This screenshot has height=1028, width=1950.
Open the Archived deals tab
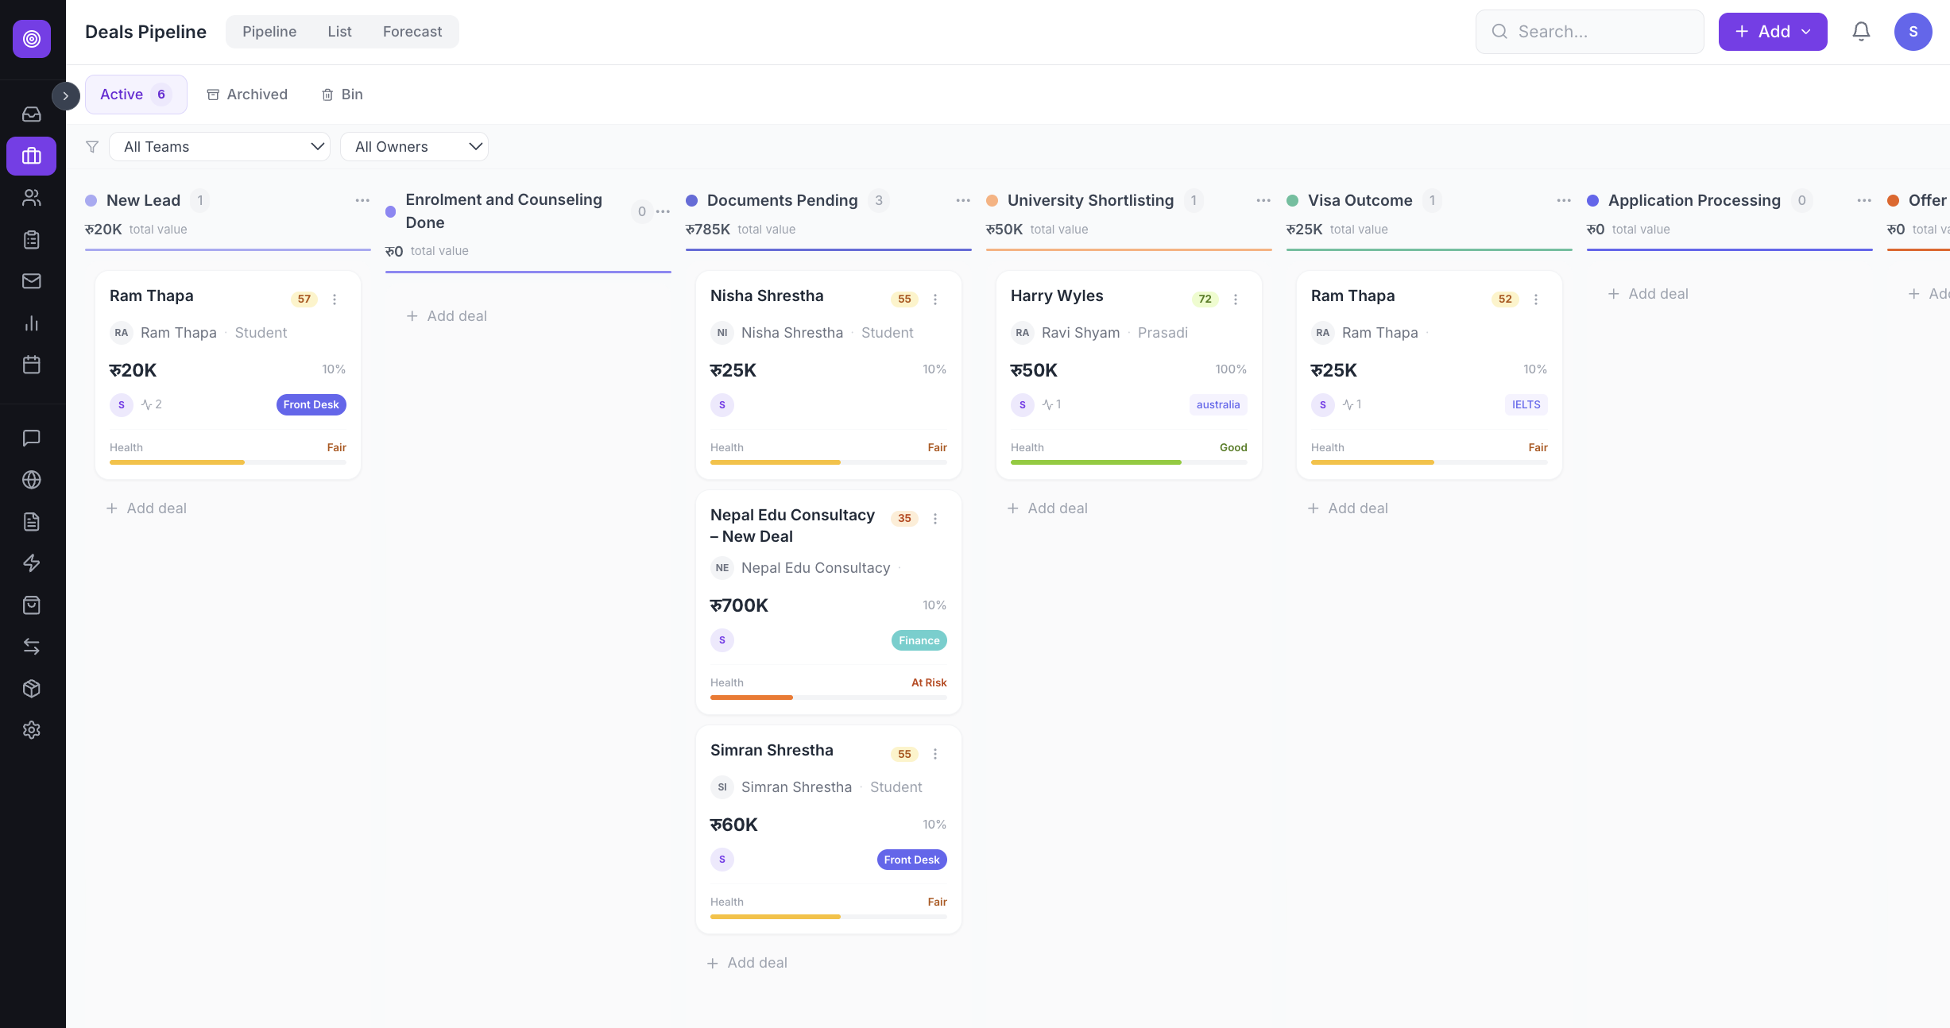coord(247,95)
